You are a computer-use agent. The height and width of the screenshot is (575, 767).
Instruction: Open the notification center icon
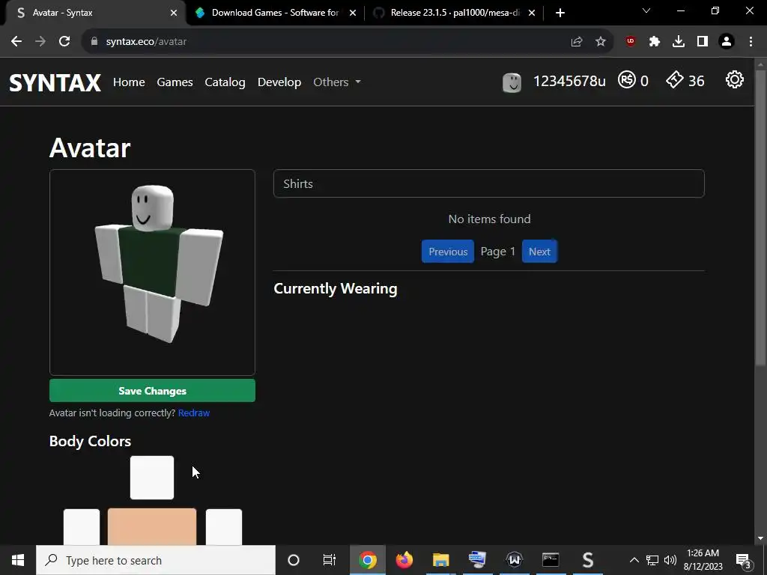coord(743,561)
